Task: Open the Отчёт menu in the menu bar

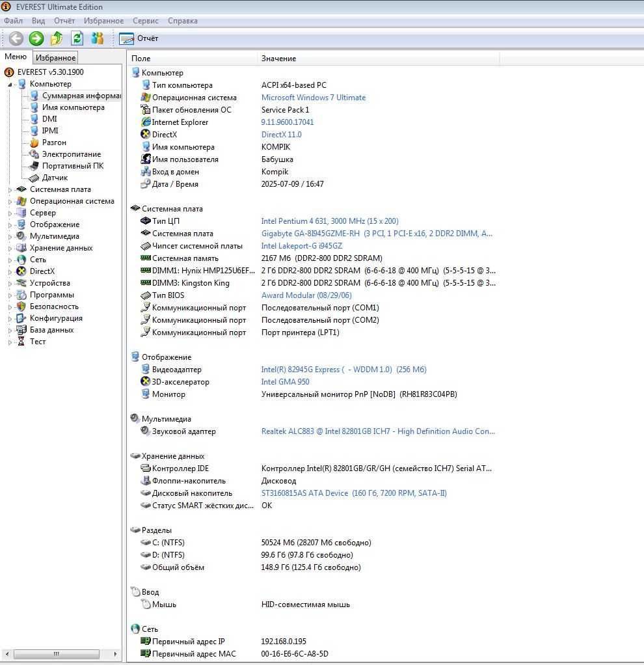Action: [x=64, y=21]
